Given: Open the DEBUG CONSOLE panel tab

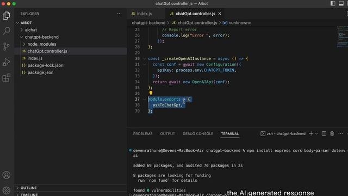Looking at the screenshot, I should click(198, 134).
